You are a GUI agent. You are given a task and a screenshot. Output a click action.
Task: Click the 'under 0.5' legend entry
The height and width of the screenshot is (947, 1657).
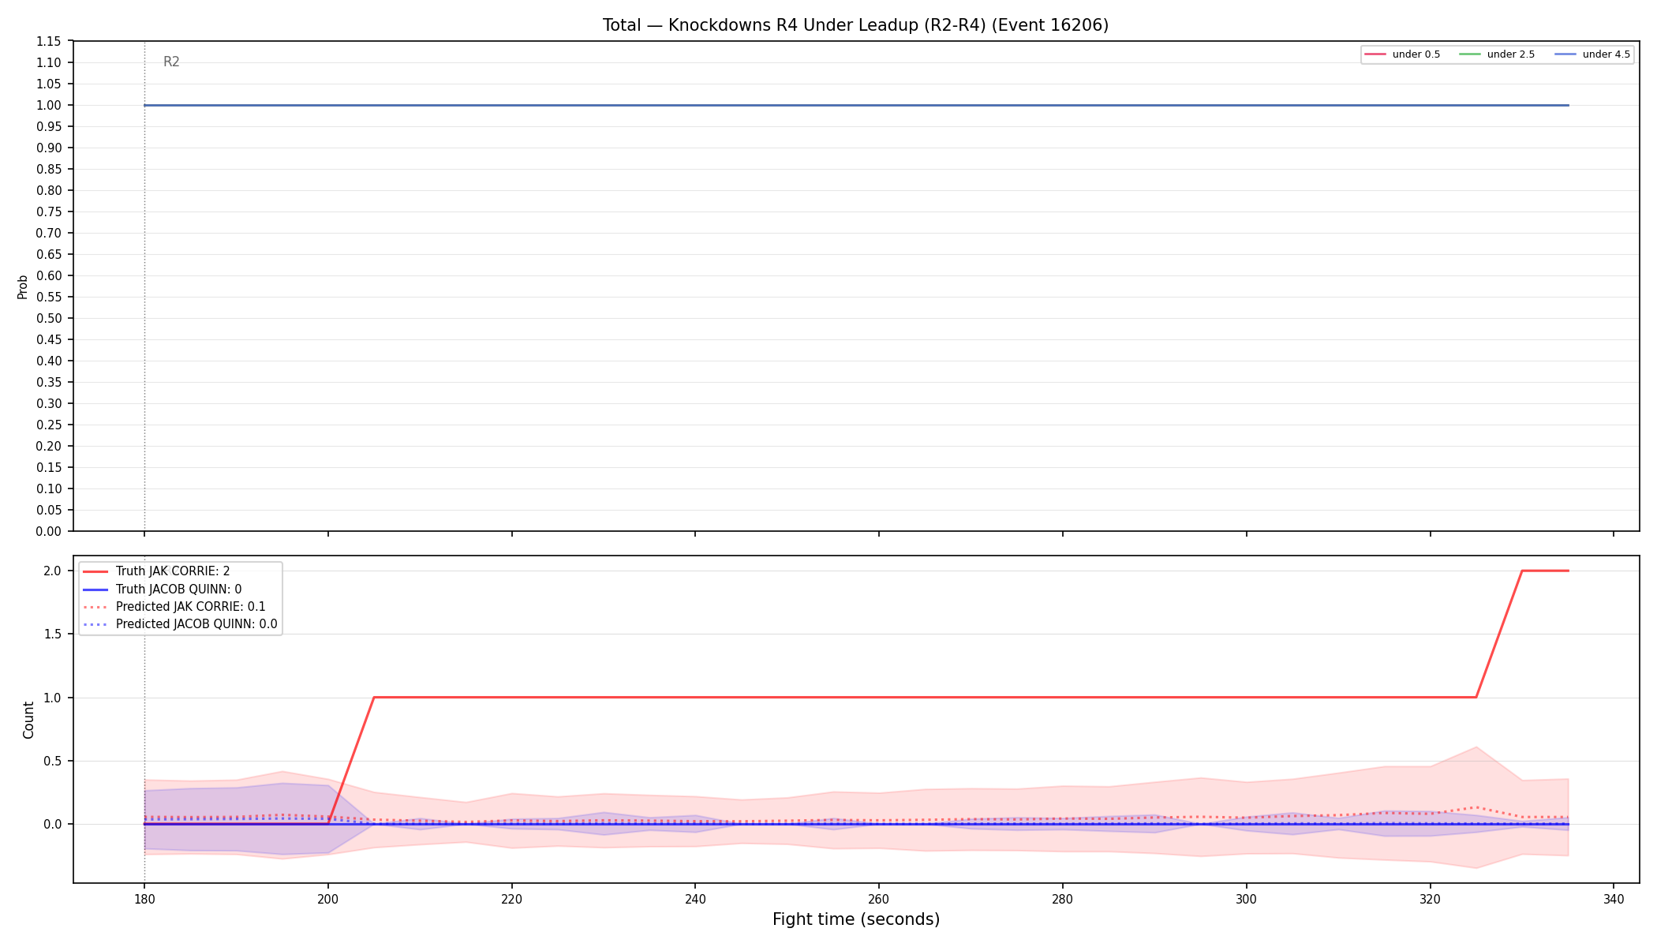[1402, 54]
